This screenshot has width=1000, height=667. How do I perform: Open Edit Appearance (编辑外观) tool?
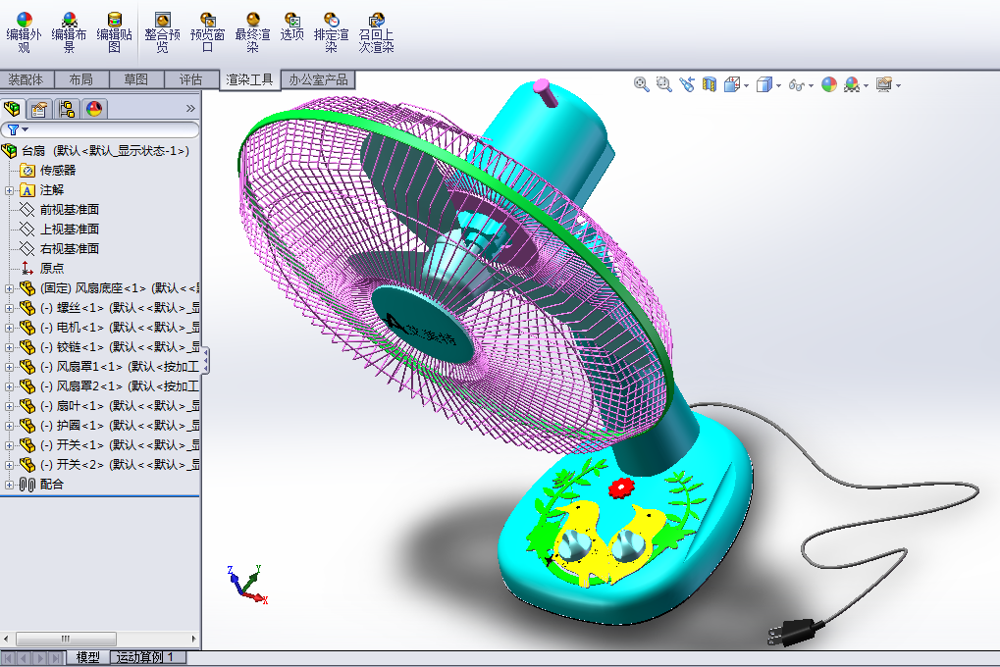point(24,32)
